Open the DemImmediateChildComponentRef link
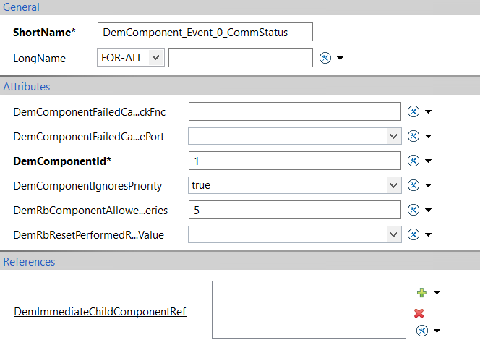480x348 pixels. click(x=100, y=312)
